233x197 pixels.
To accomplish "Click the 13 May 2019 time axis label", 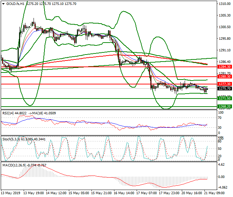I will click(10, 193).
